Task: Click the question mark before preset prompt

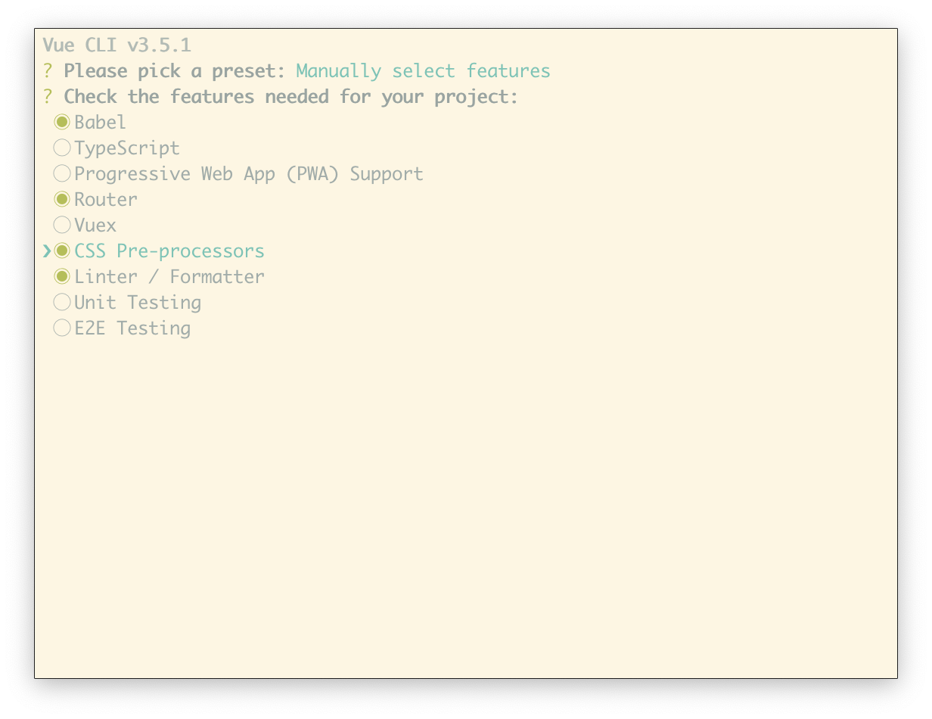Action: 47,71
